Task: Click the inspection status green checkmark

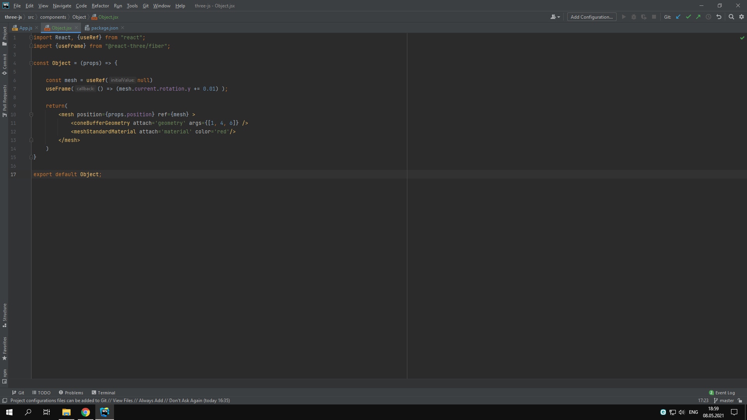Action: coord(742,38)
